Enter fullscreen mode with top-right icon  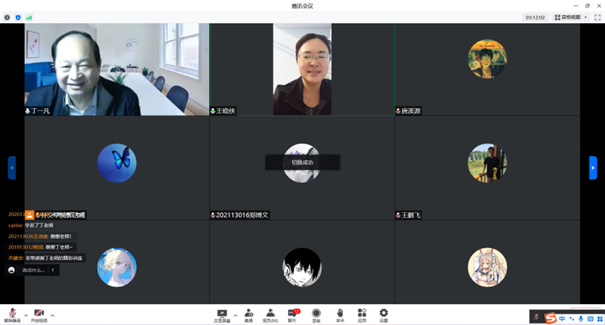(598, 17)
